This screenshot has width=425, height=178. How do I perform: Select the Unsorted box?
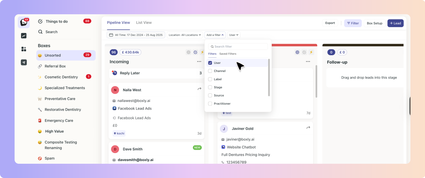point(66,55)
